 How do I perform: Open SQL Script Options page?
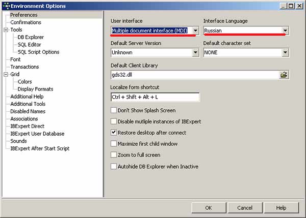point(38,52)
